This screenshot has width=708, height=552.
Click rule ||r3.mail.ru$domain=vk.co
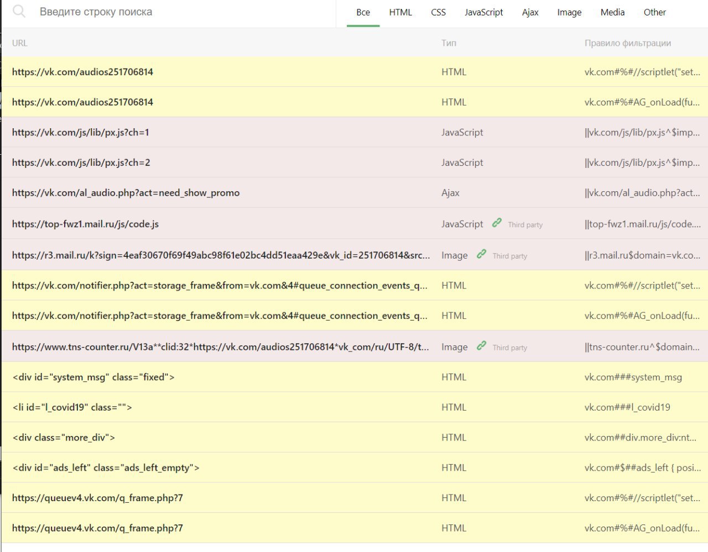(642, 255)
